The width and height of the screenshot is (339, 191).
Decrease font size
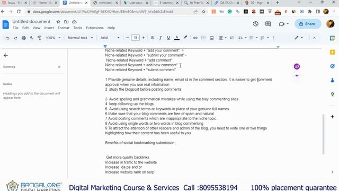tap(127, 38)
